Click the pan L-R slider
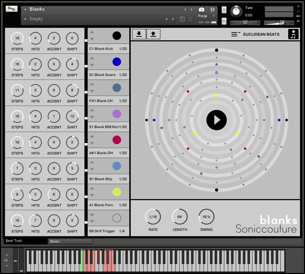 click(x=245, y=23)
